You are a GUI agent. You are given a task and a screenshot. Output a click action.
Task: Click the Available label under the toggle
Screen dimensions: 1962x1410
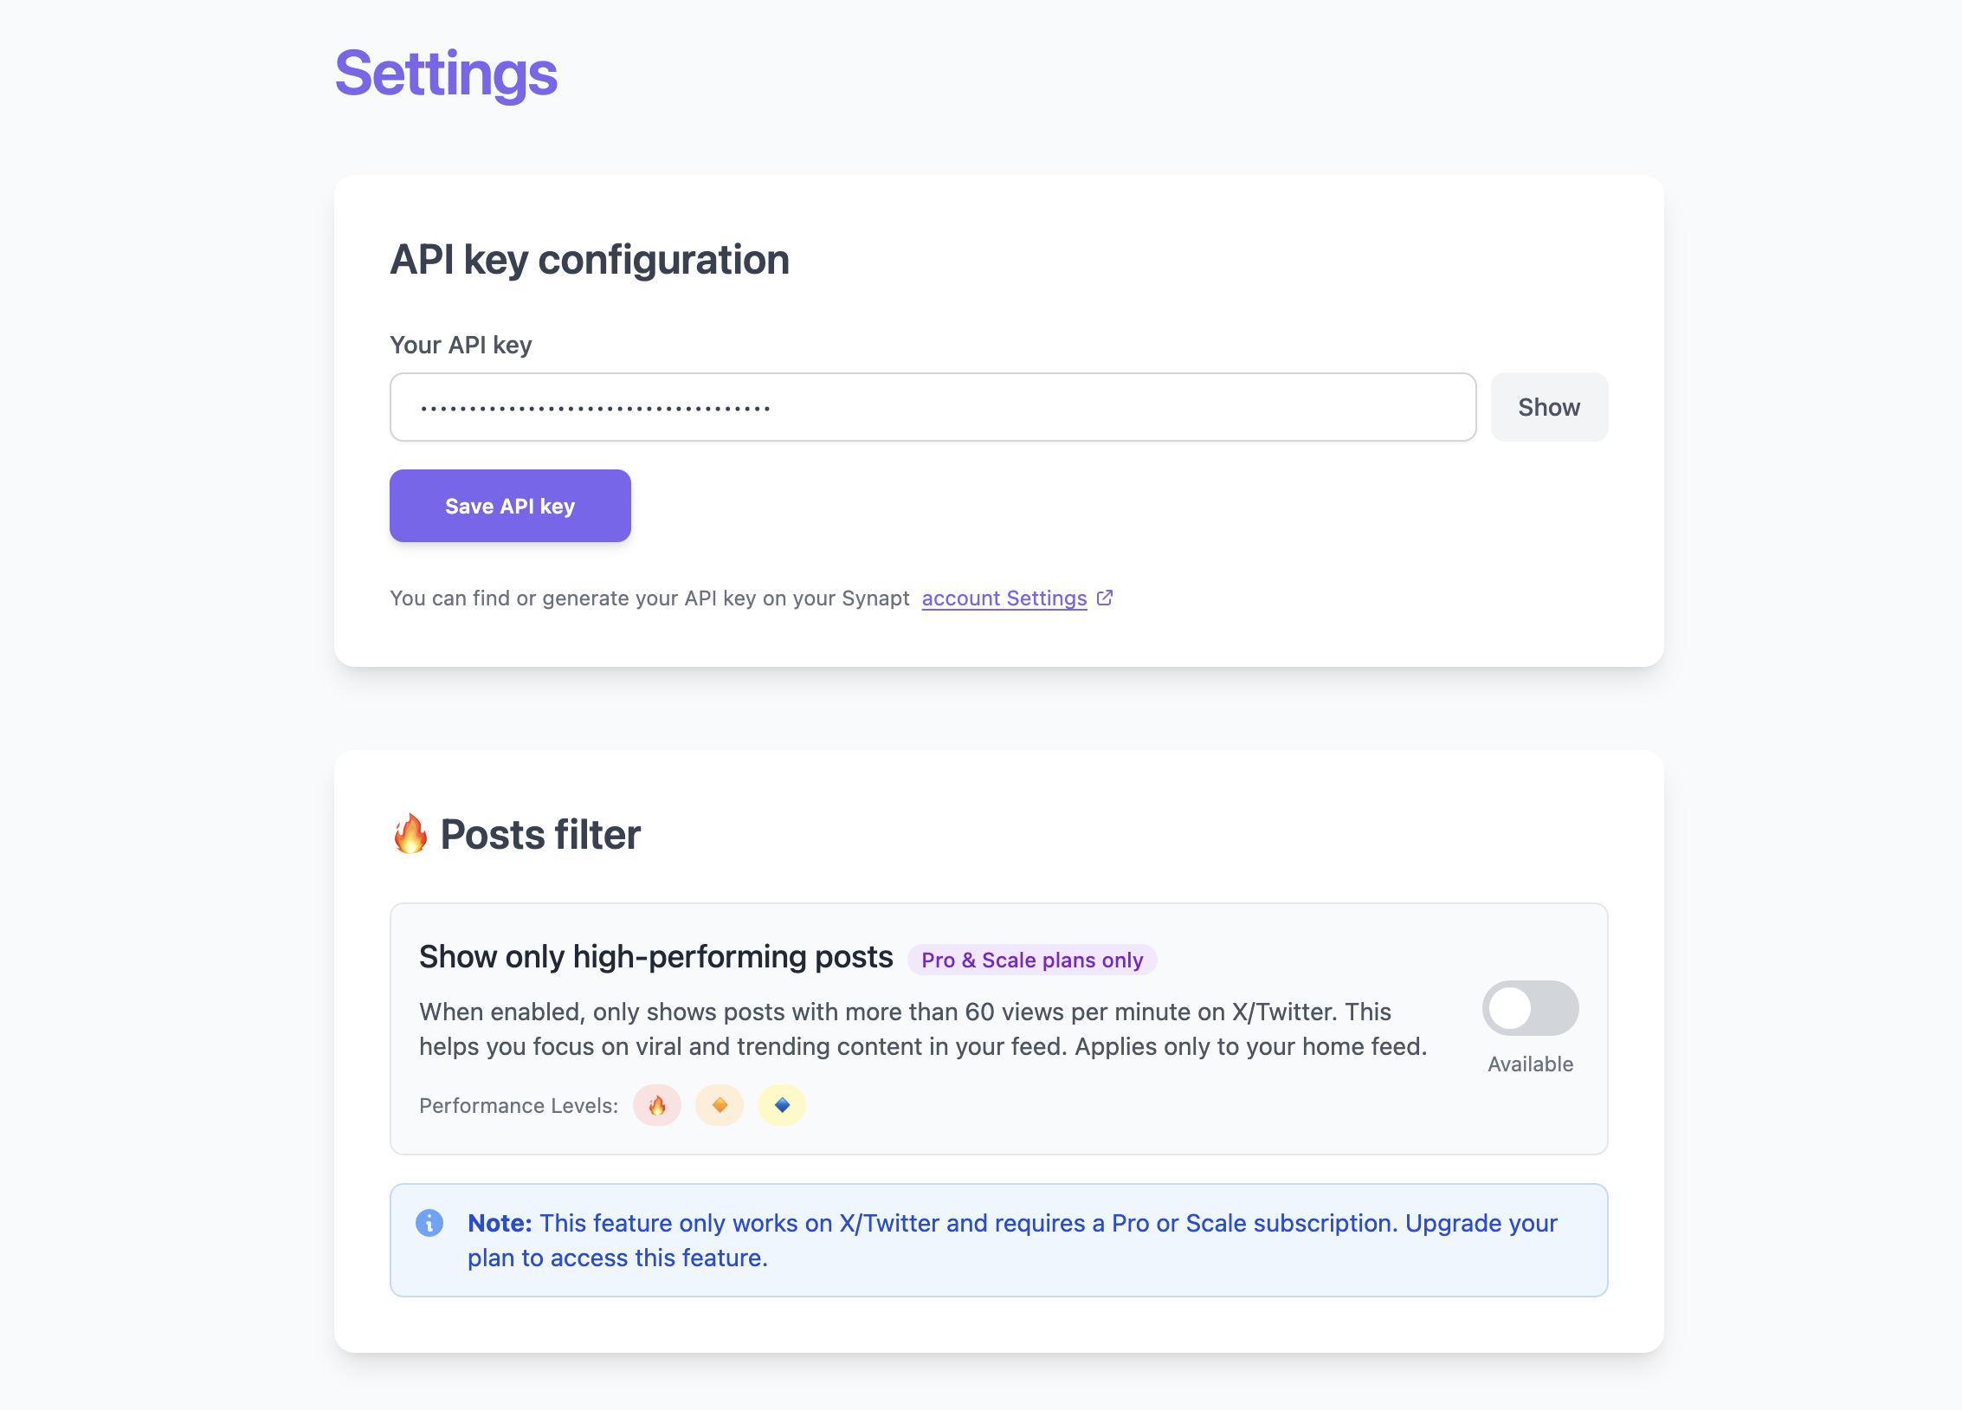(1530, 1064)
